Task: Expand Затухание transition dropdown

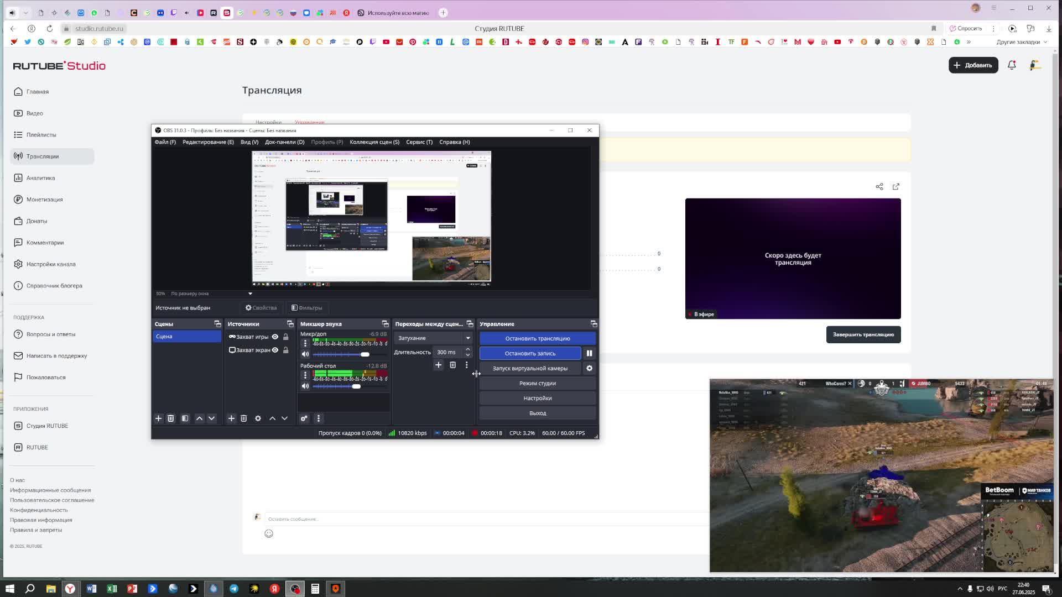Action: tap(468, 338)
